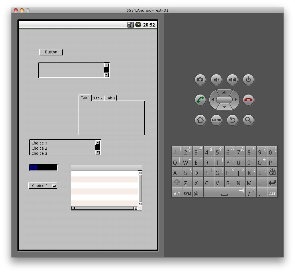Click the P key on the keyboard

[272, 161]
